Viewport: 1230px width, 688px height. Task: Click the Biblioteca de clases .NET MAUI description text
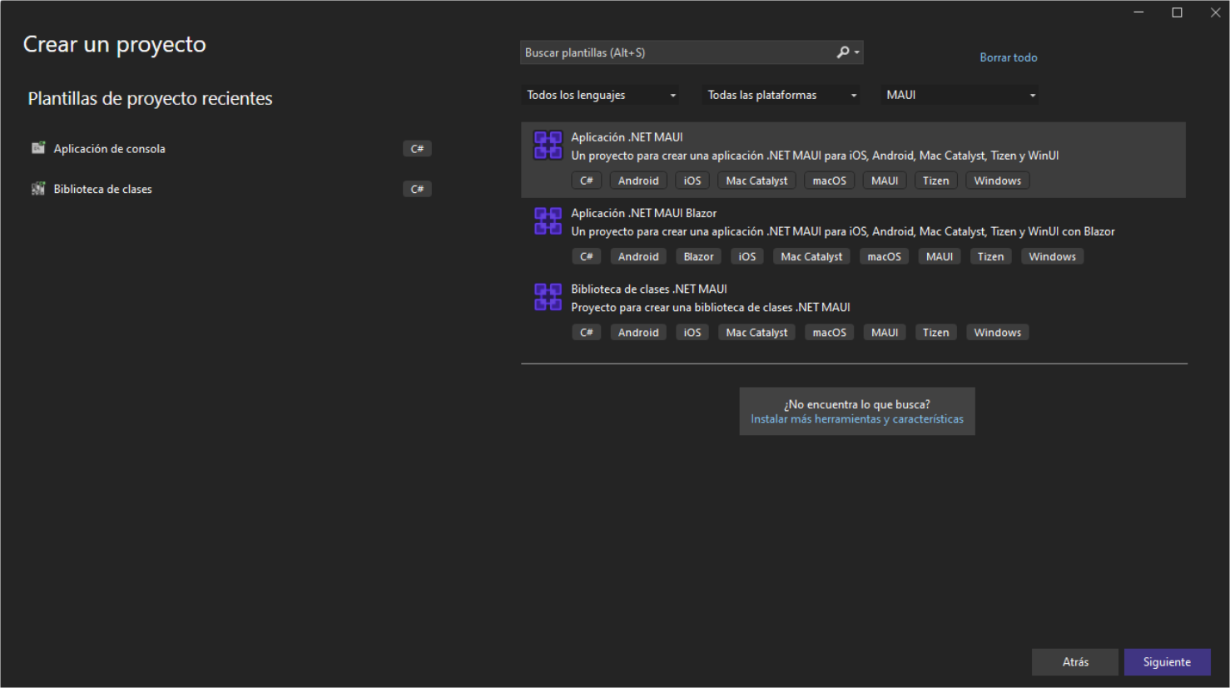tap(711, 308)
